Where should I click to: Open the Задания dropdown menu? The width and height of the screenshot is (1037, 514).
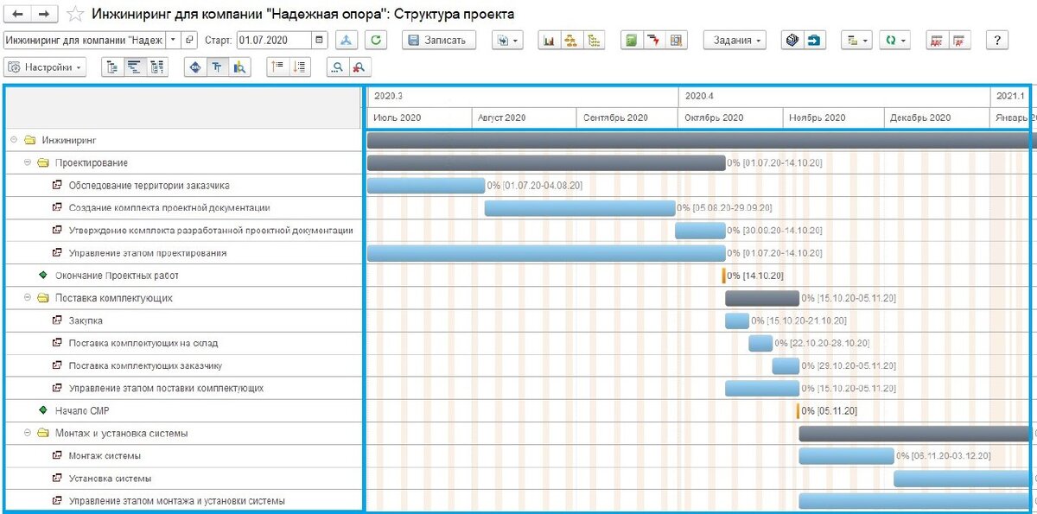(735, 40)
